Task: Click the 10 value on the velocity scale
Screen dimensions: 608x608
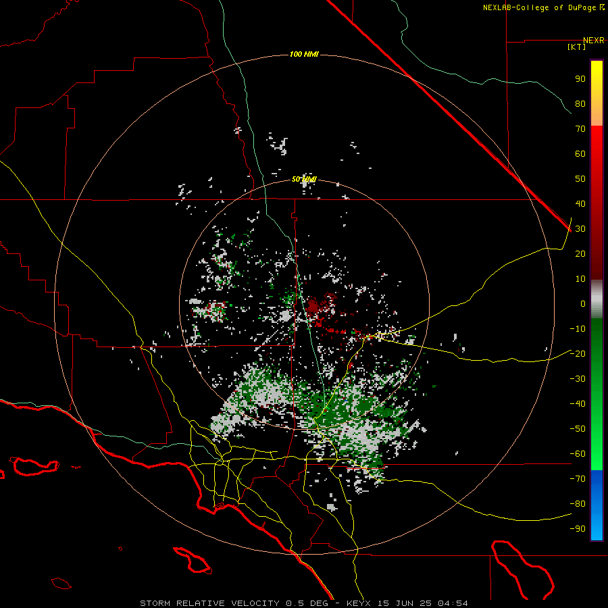Action: (x=580, y=279)
